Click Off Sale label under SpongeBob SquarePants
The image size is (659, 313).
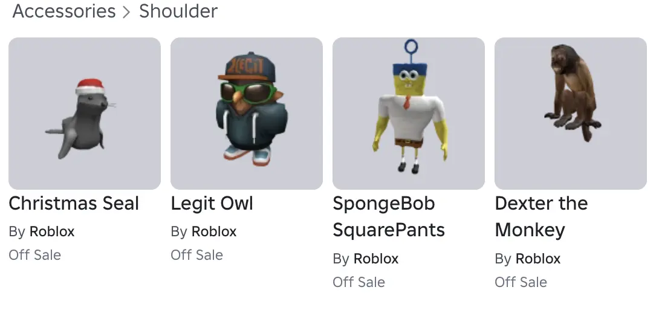click(x=359, y=282)
